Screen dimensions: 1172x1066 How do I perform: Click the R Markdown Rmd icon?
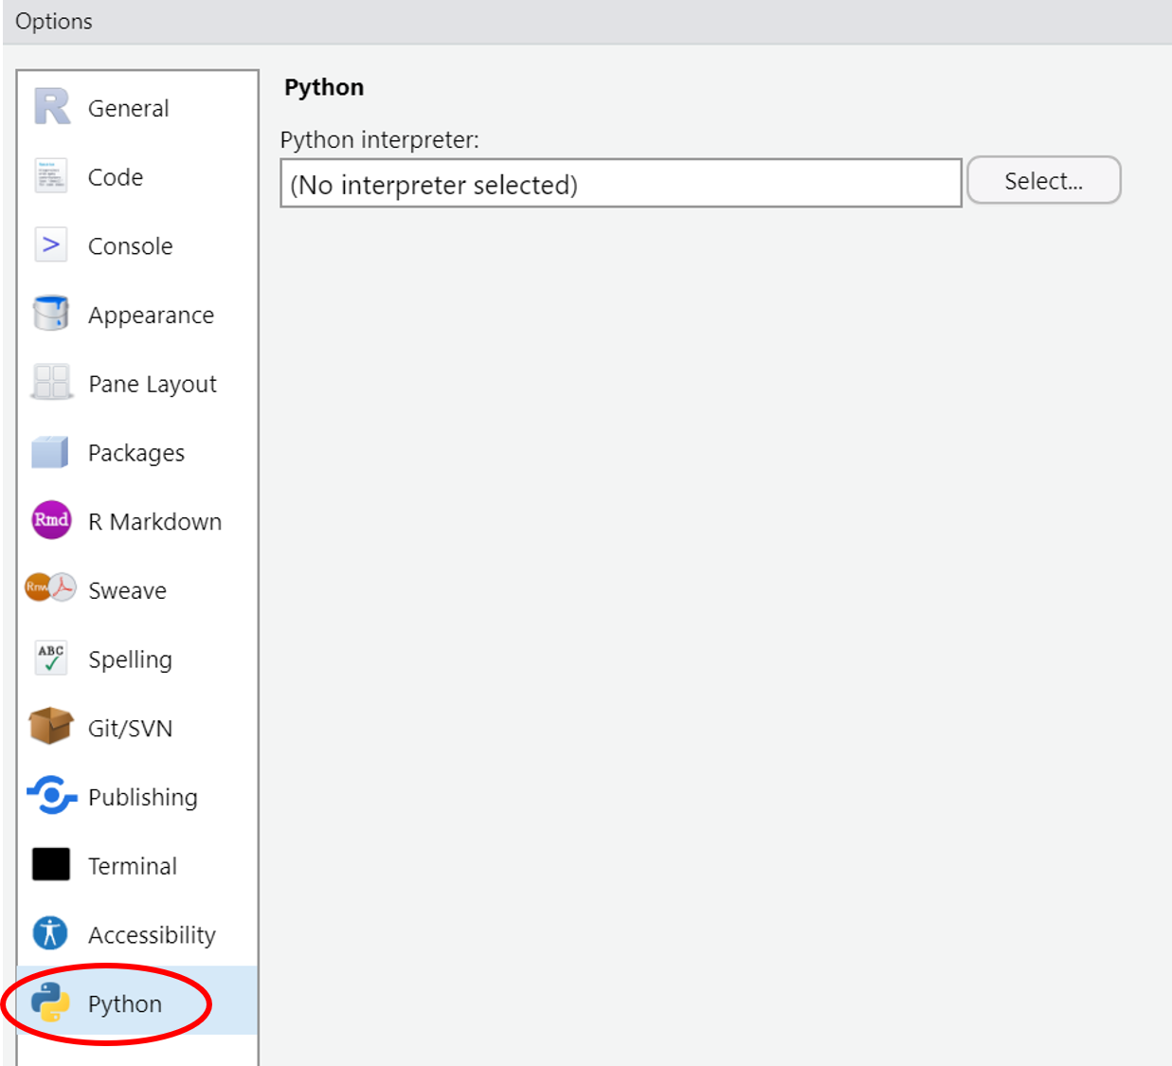[x=51, y=520]
